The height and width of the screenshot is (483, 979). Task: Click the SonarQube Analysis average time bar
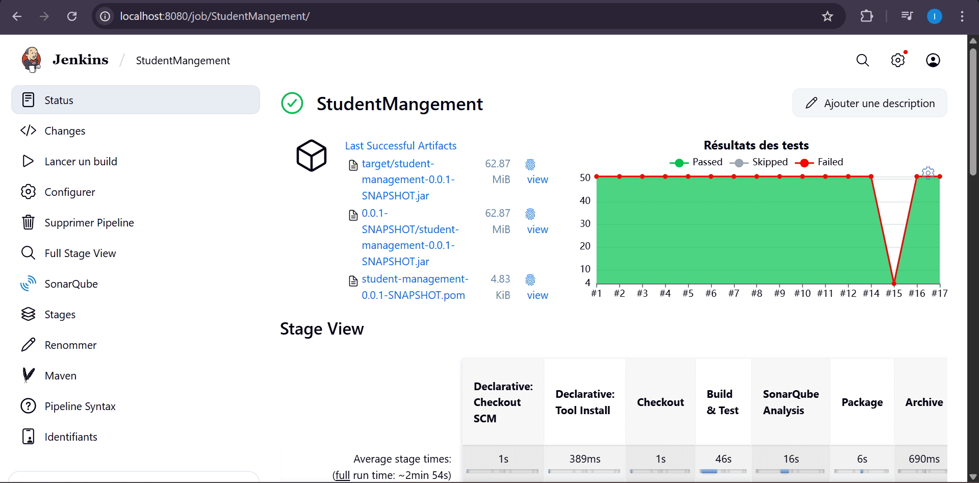point(790,471)
